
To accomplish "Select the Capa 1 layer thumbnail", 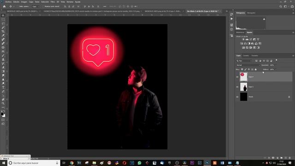I will coord(243,87).
